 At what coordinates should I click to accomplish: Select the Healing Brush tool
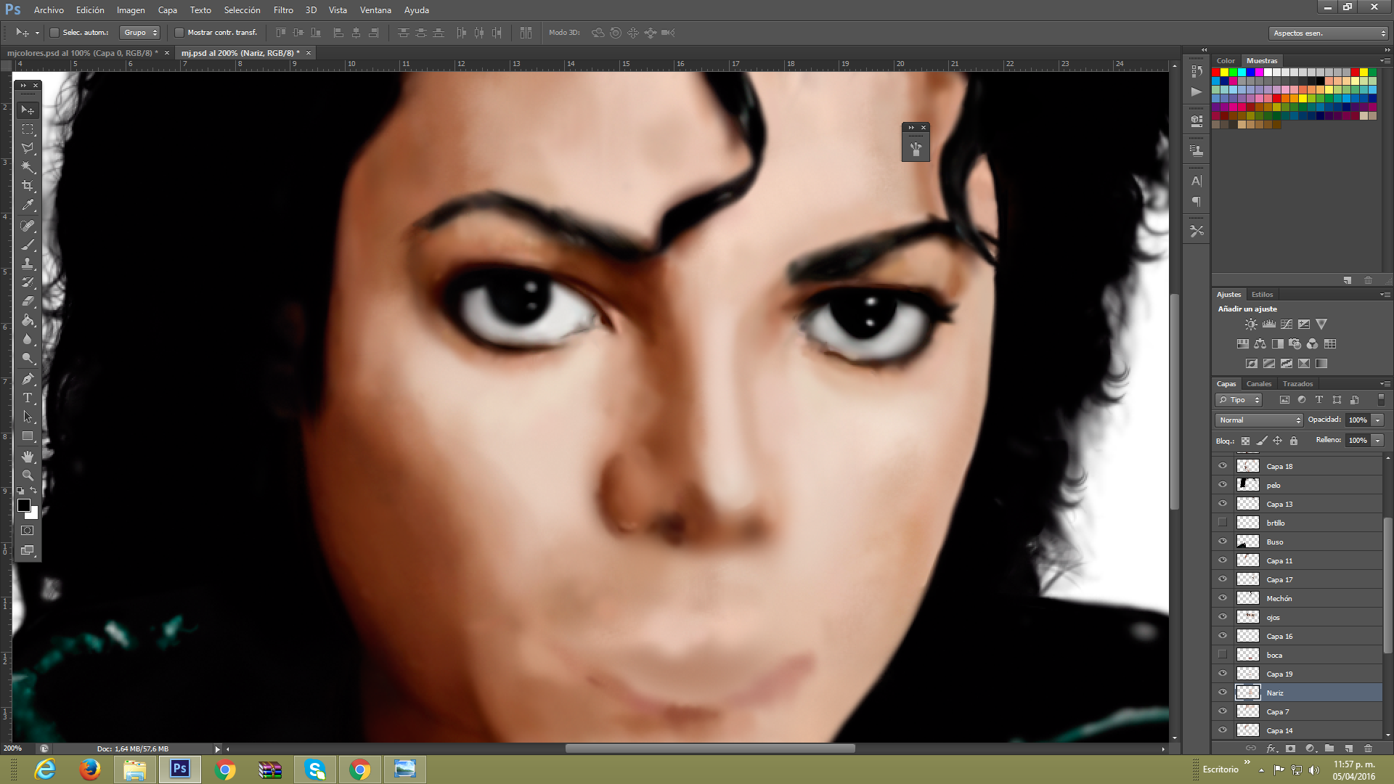click(28, 226)
